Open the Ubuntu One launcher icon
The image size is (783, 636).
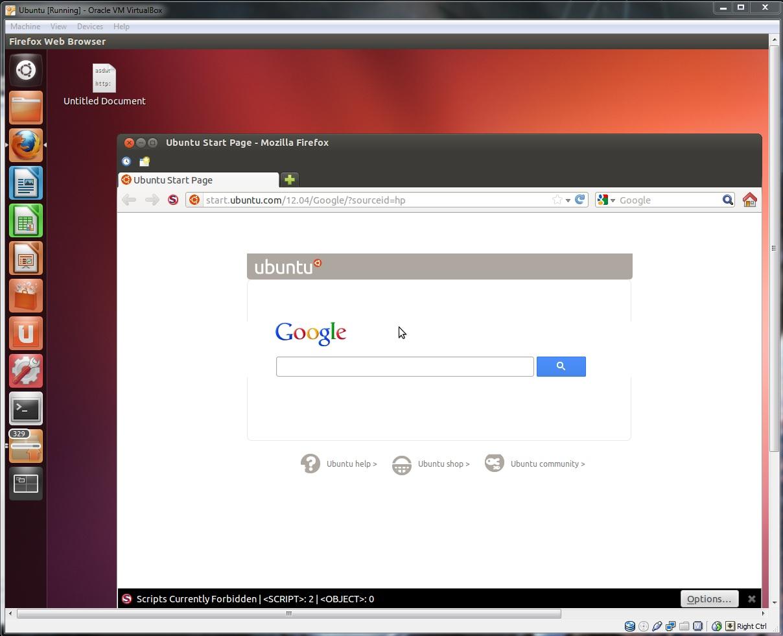click(x=26, y=333)
